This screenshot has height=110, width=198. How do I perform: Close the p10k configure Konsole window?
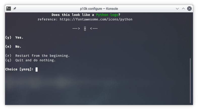pos(189,9)
